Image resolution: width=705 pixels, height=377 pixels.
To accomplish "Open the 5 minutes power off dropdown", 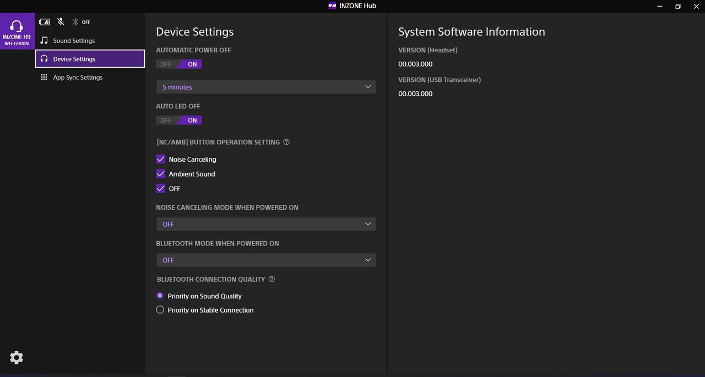I will click(266, 87).
